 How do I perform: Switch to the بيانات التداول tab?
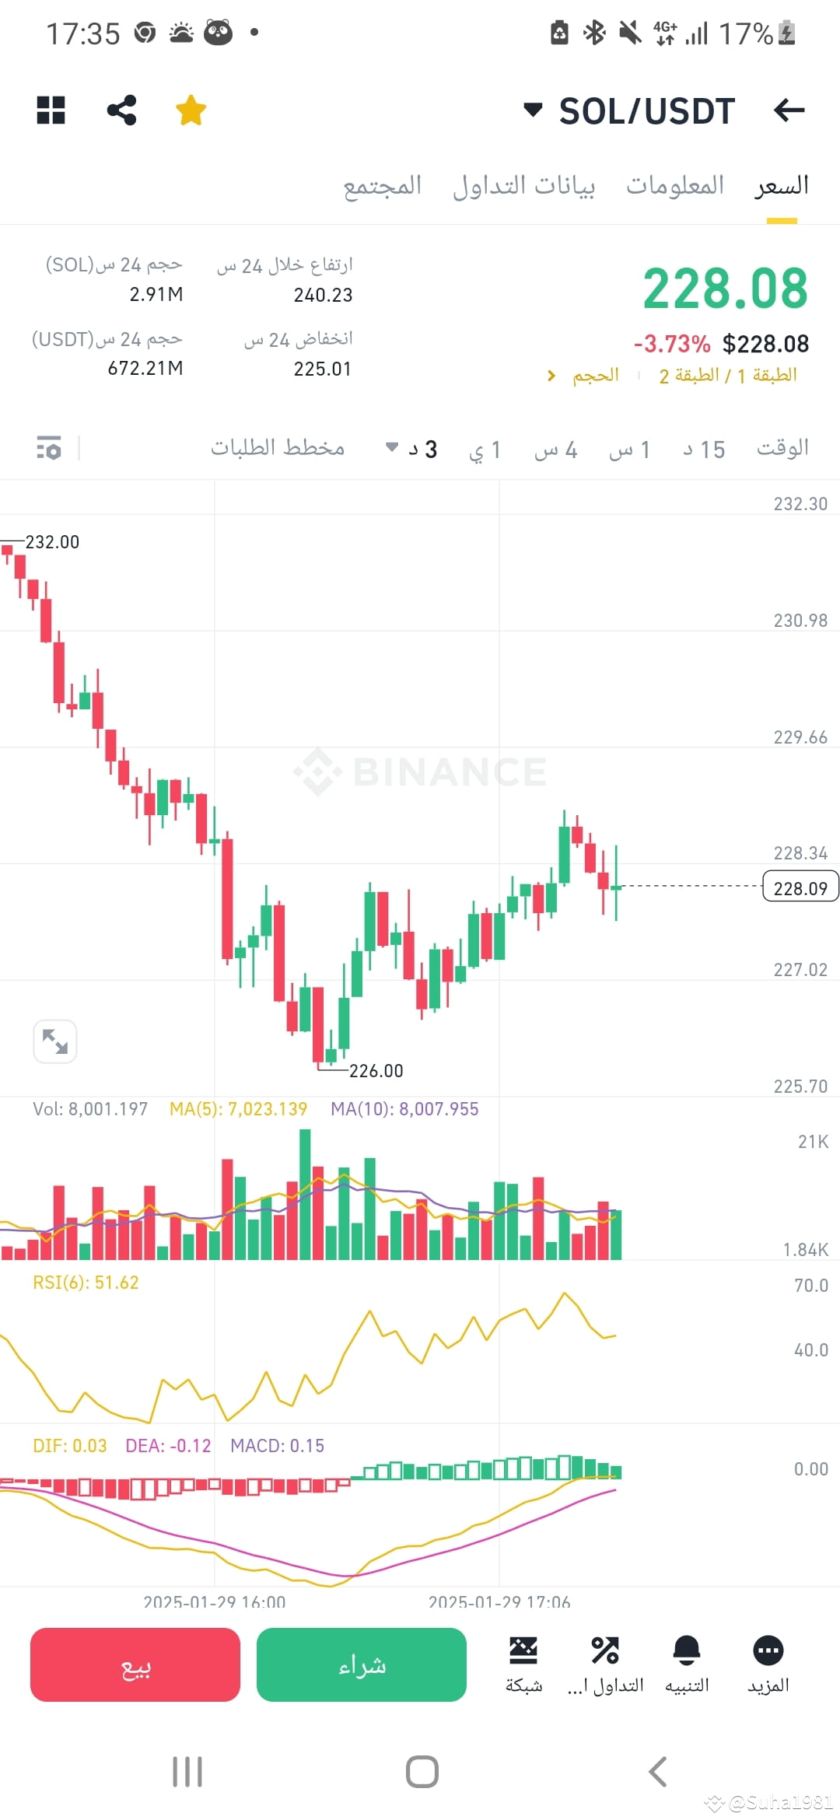coord(525,184)
